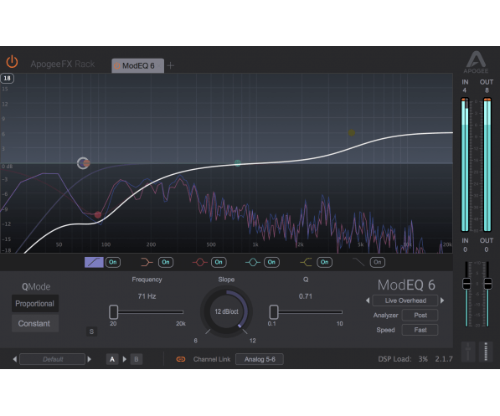Select the low-pass filter band icon
500x416 pixels.
358,262
